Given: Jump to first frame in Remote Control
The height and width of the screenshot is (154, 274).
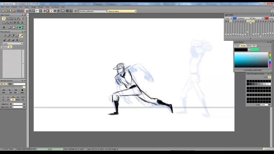Looking at the screenshot, I should pos(3,92).
